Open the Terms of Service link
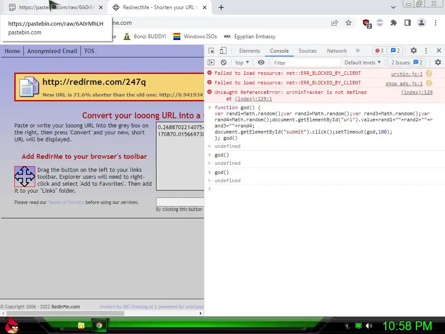 tap(66, 202)
